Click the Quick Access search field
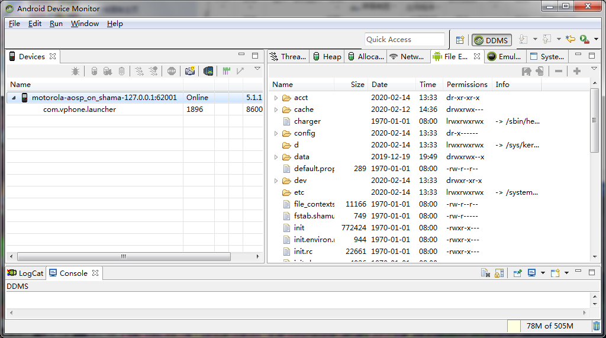Viewport: 606px width, 338px height. [404, 40]
